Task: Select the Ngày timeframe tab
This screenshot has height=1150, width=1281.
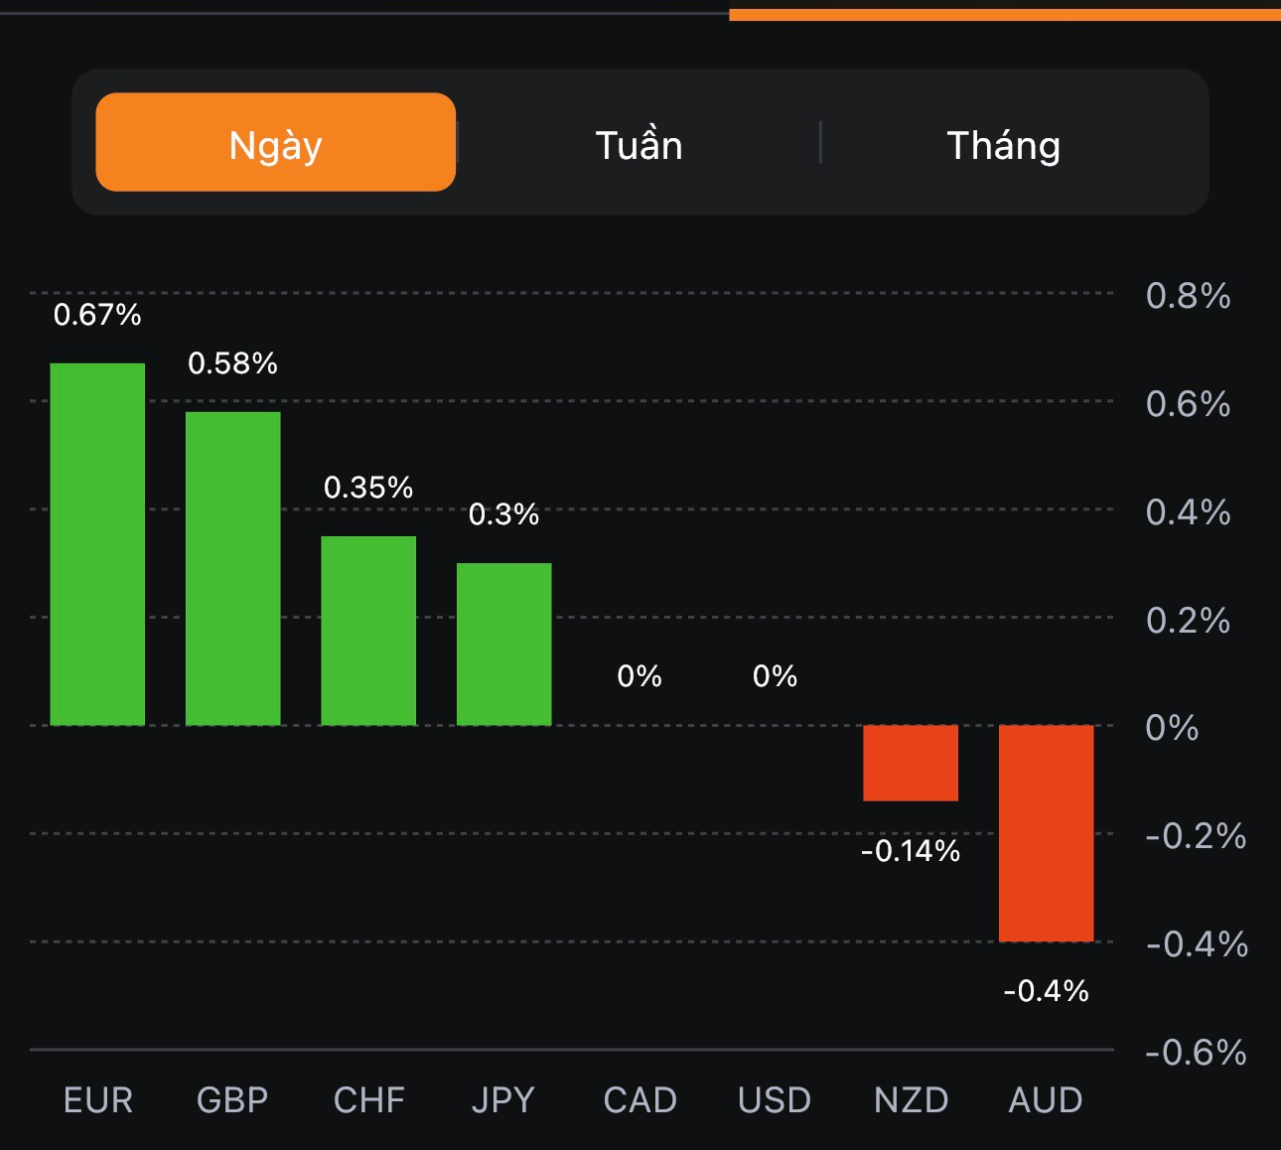Action: (275, 143)
